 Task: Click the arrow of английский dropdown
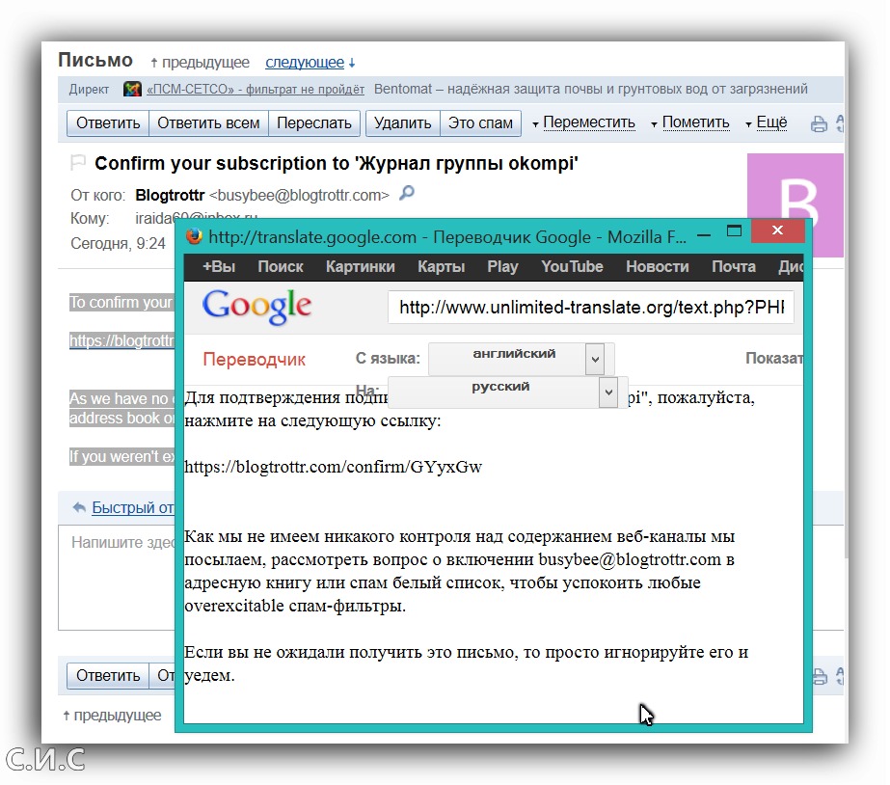[x=595, y=359]
